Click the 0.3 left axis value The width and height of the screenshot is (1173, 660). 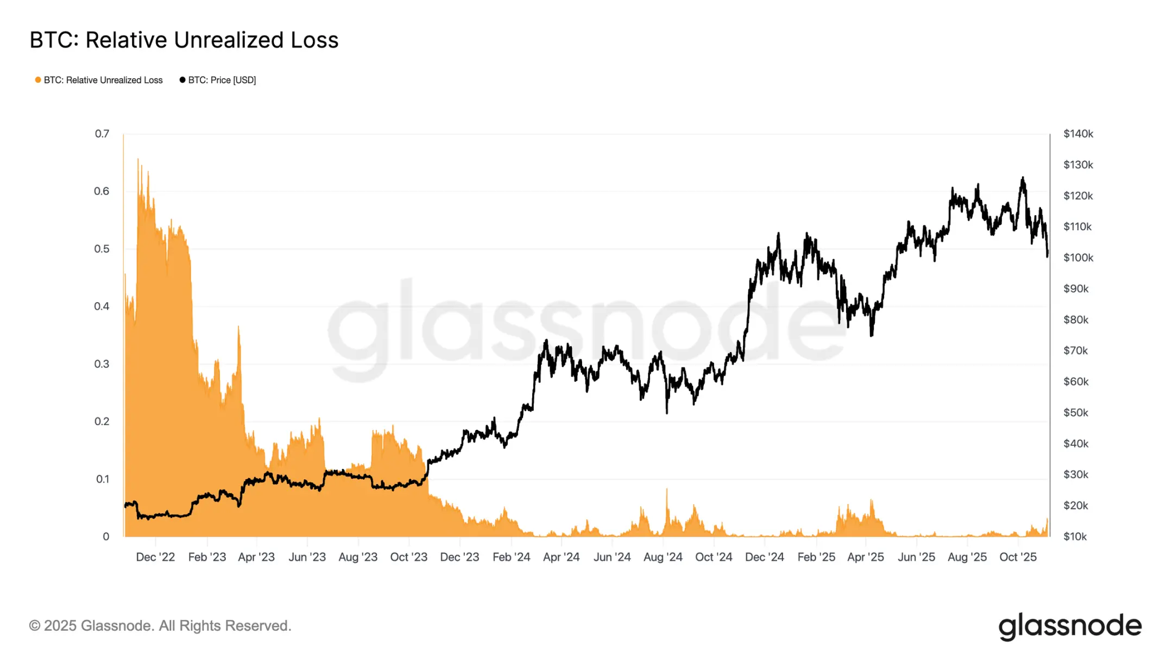pyautogui.click(x=102, y=364)
